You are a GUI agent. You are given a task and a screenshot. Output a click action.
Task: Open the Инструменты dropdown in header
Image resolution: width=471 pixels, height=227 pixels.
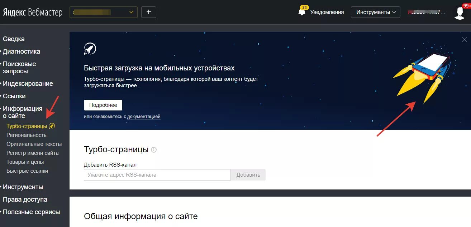[376, 12]
